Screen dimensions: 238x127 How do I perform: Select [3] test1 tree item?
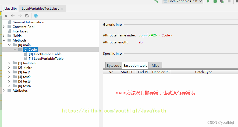[24, 72]
